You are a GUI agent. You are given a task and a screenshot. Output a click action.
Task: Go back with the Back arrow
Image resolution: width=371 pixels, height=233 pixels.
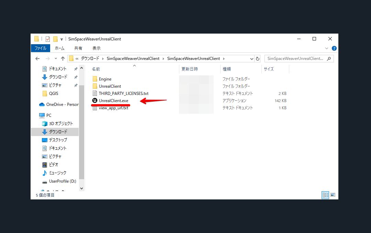[37, 59]
